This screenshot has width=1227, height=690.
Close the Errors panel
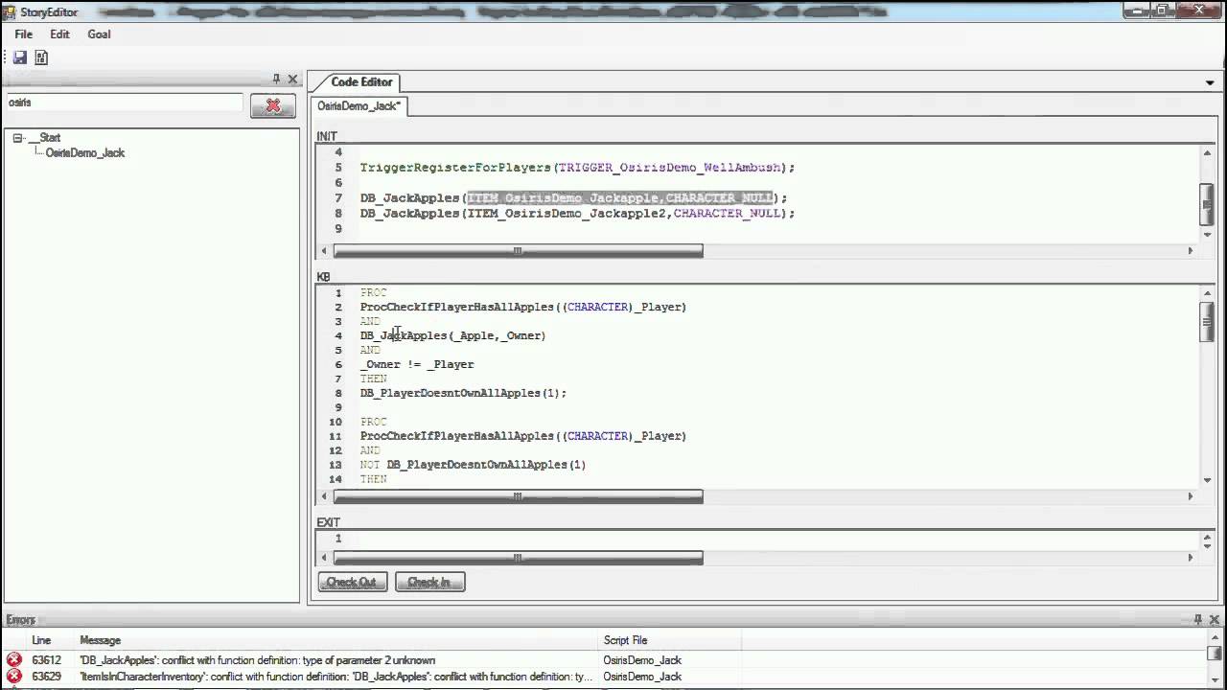point(1214,619)
